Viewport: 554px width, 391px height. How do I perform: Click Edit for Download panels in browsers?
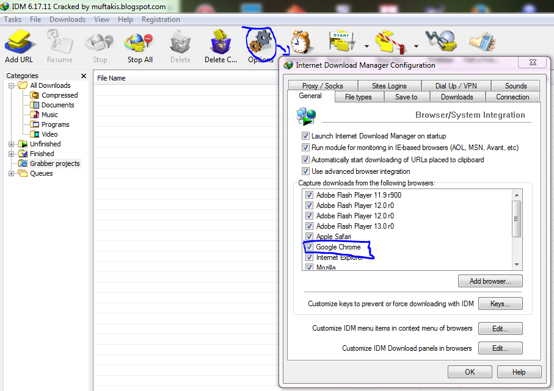tap(500, 348)
